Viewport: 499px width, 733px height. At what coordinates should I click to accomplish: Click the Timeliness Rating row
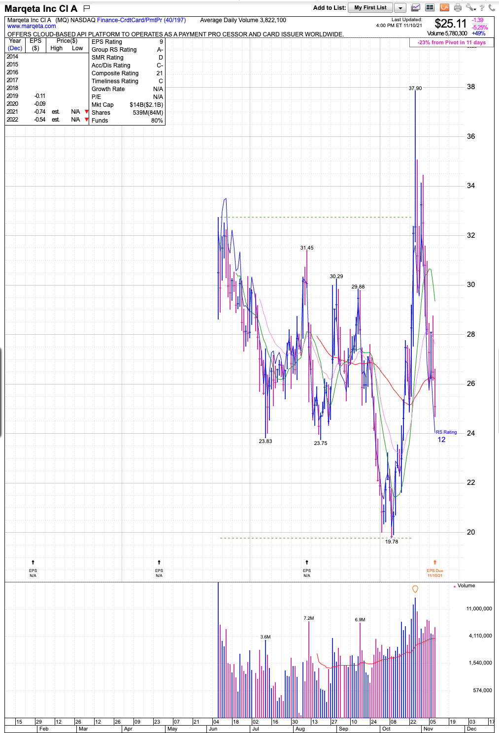[x=127, y=81]
